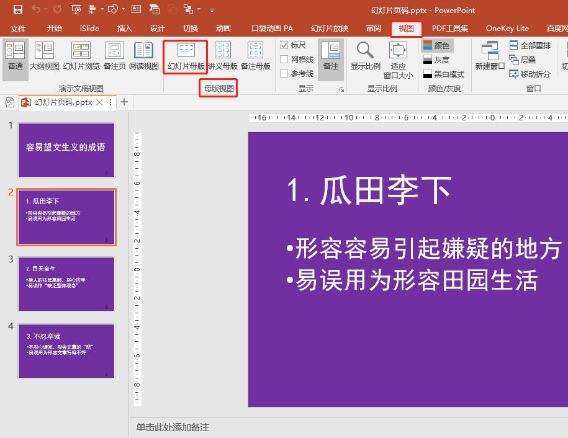568x438 pixels.
Task: Open 新建窗口 to create new window
Action: click(x=490, y=56)
